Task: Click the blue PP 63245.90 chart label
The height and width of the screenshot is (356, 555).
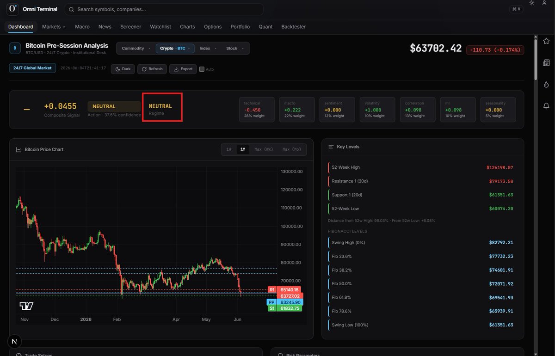Action: click(x=284, y=302)
